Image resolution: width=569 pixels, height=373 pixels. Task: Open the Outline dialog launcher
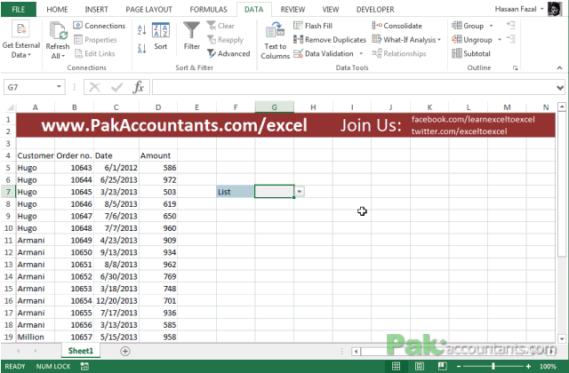pyautogui.click(x=515, y=67)
